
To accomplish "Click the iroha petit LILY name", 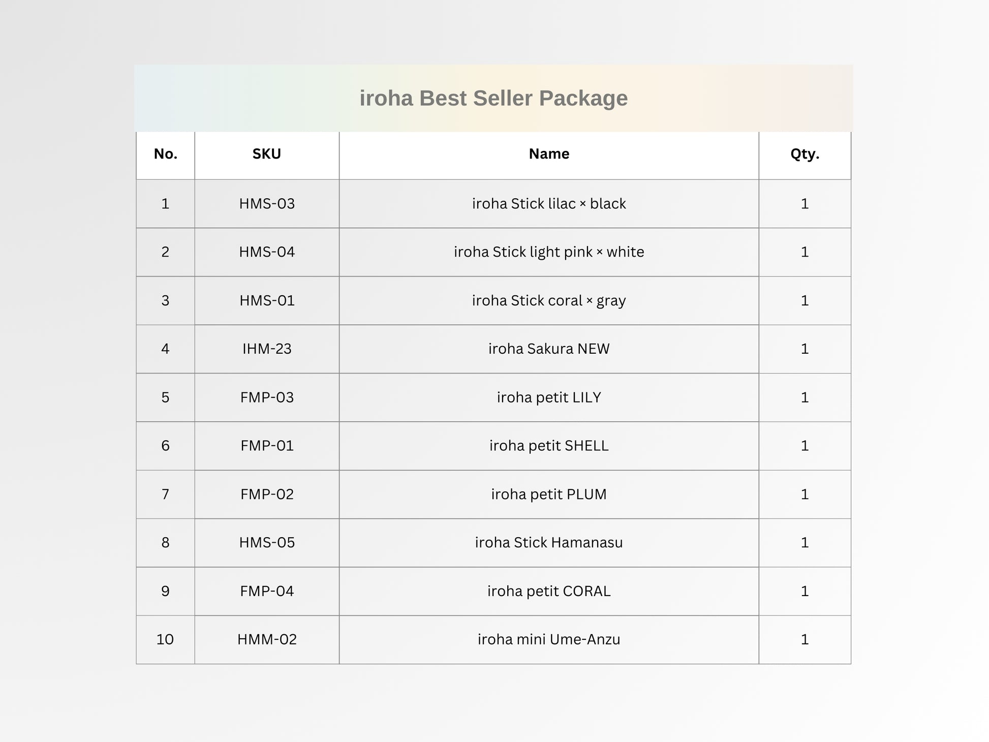I will point(549,397).
